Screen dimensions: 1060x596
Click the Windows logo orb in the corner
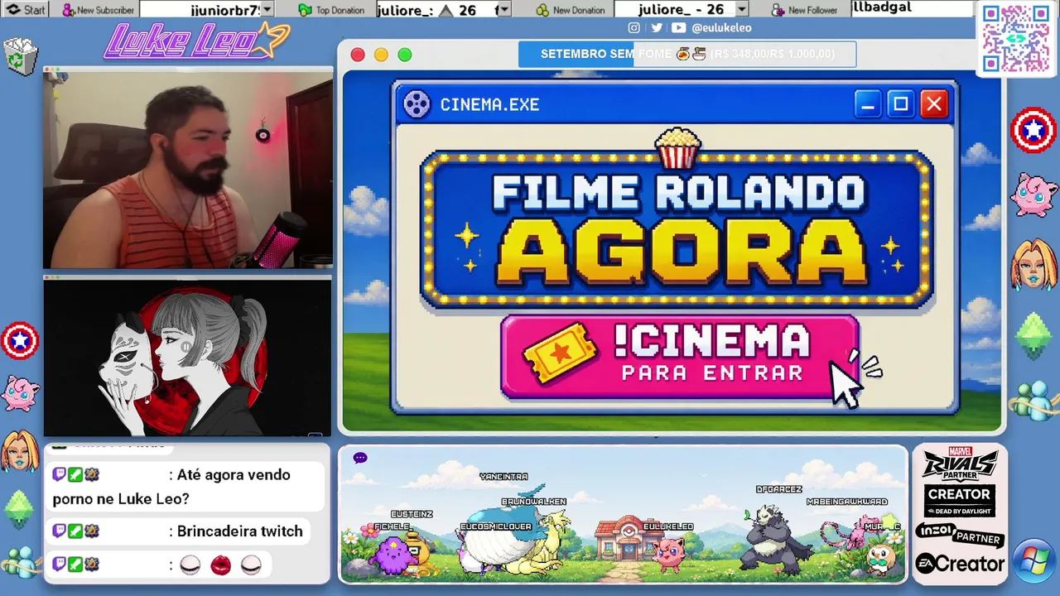click(1033, 560)
